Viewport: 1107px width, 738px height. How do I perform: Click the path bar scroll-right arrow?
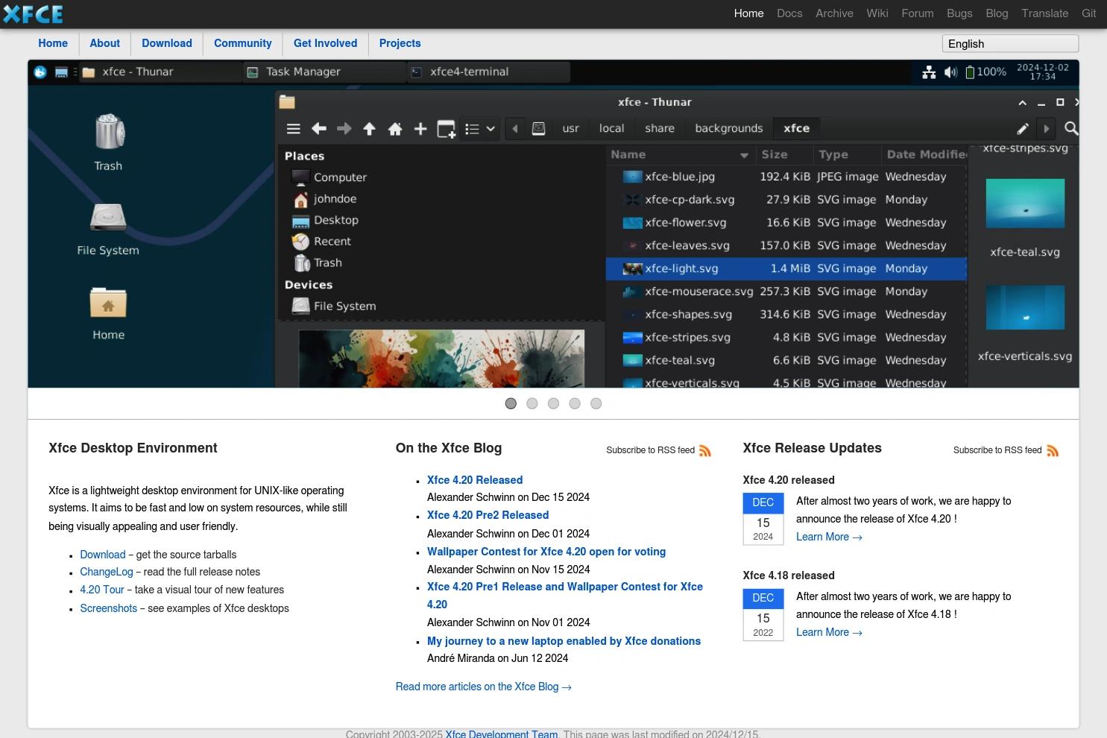click(1046, 128)
